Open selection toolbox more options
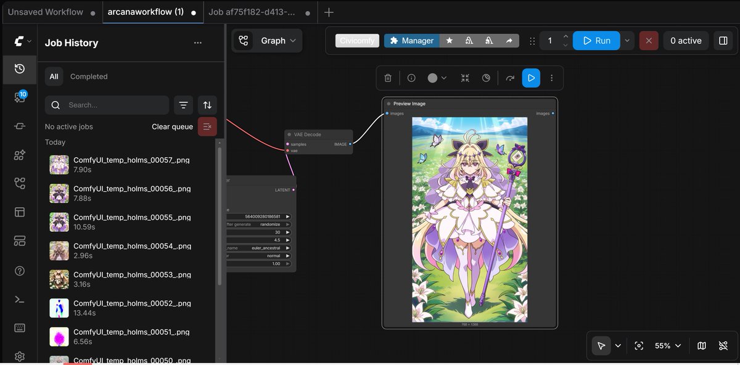 (x=552, y=78)
